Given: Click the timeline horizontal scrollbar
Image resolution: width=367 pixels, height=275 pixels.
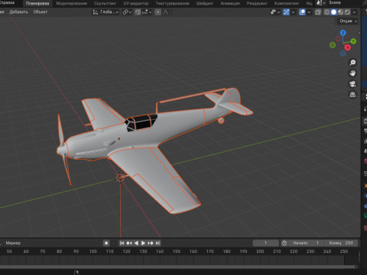Looking at the screenshot, I should [178, 267].
